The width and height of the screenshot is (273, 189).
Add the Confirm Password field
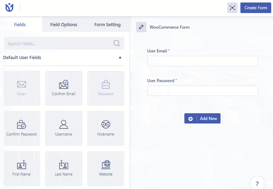tap(22, 128)
